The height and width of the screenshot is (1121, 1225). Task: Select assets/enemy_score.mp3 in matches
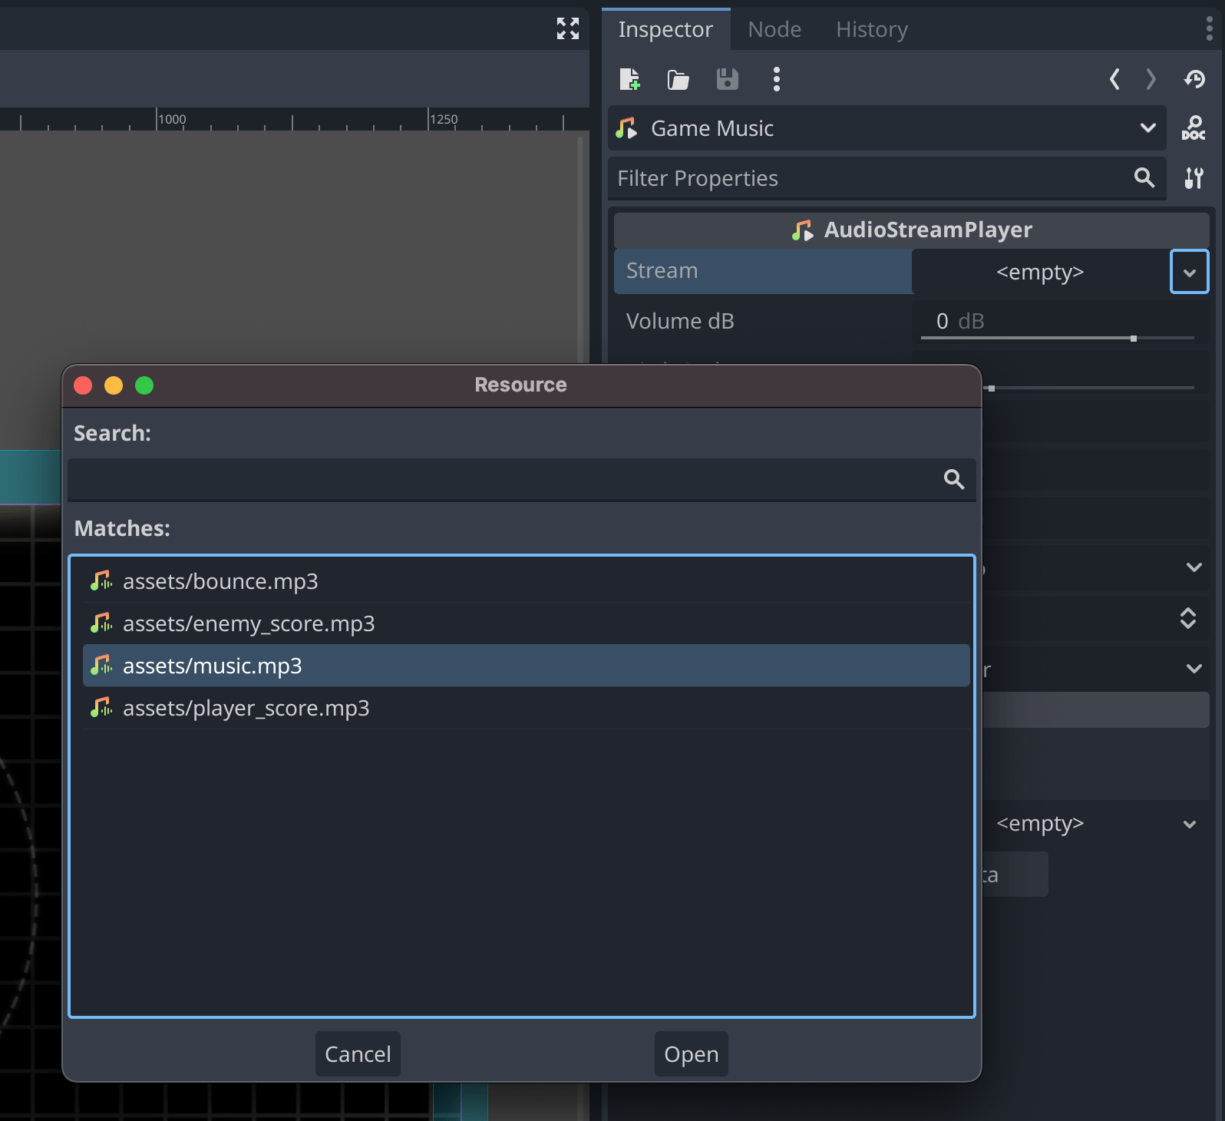click(526, 623)
